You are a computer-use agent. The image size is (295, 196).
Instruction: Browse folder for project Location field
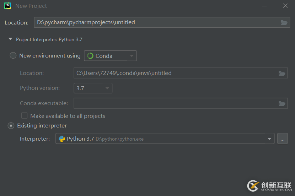click(x=284, y=22)
